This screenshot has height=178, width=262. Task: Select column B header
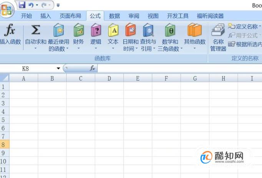coord(52,78)
